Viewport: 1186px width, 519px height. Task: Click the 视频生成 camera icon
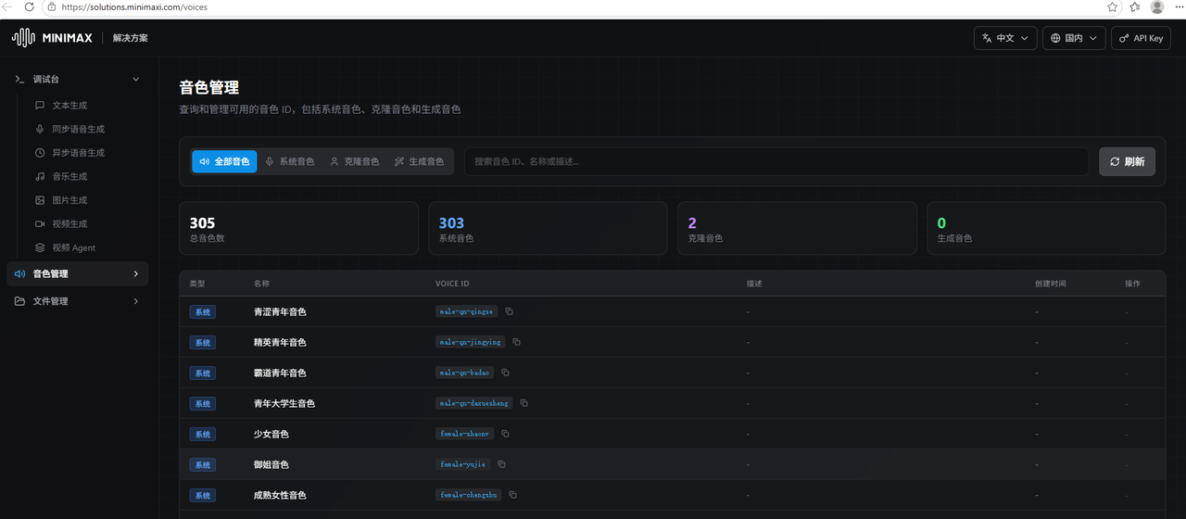40,224
